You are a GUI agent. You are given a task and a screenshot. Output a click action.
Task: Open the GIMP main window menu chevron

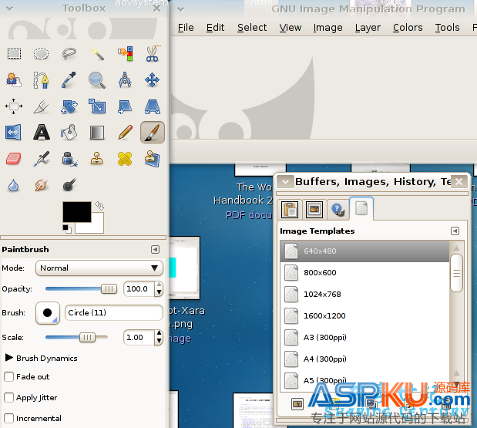[x=180, y=8]
